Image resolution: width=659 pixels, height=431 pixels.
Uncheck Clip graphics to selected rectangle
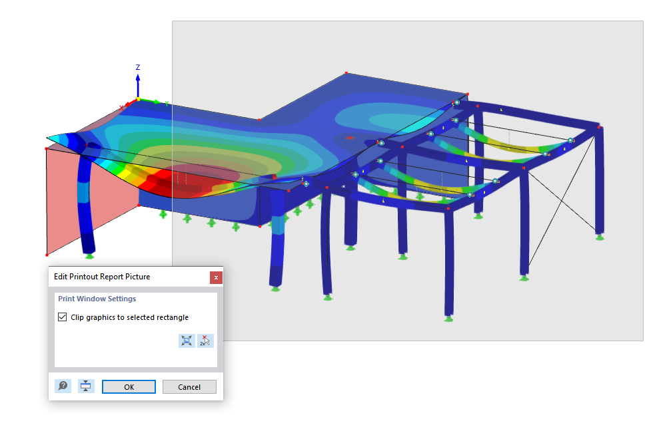(x=62, y=317)
